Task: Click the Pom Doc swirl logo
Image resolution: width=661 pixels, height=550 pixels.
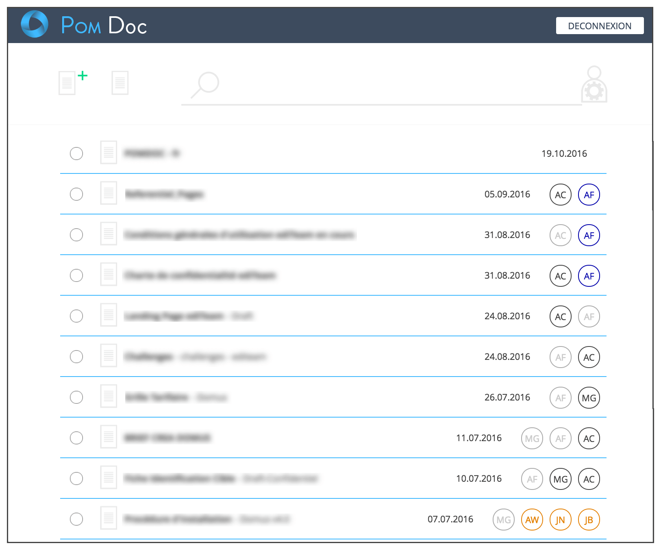Action: 35,24
